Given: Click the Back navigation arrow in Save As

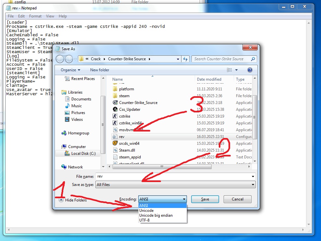Looking at the screenshot, I should tap(60, 59).
